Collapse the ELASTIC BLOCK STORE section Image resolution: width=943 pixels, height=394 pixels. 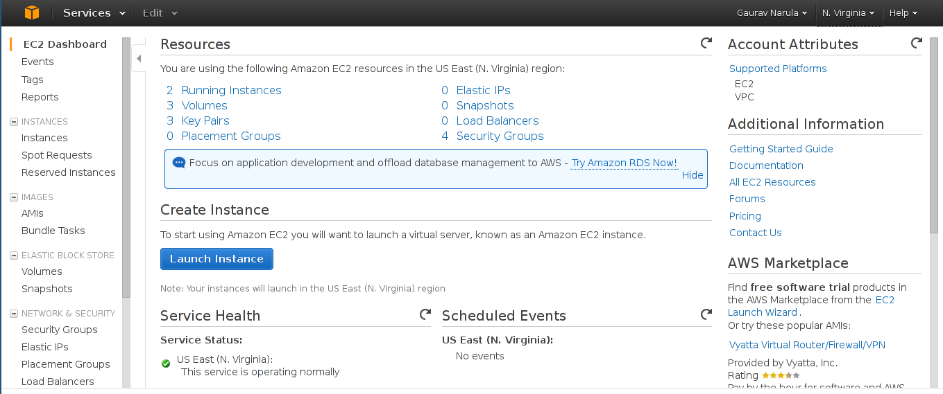pos(14,256)
